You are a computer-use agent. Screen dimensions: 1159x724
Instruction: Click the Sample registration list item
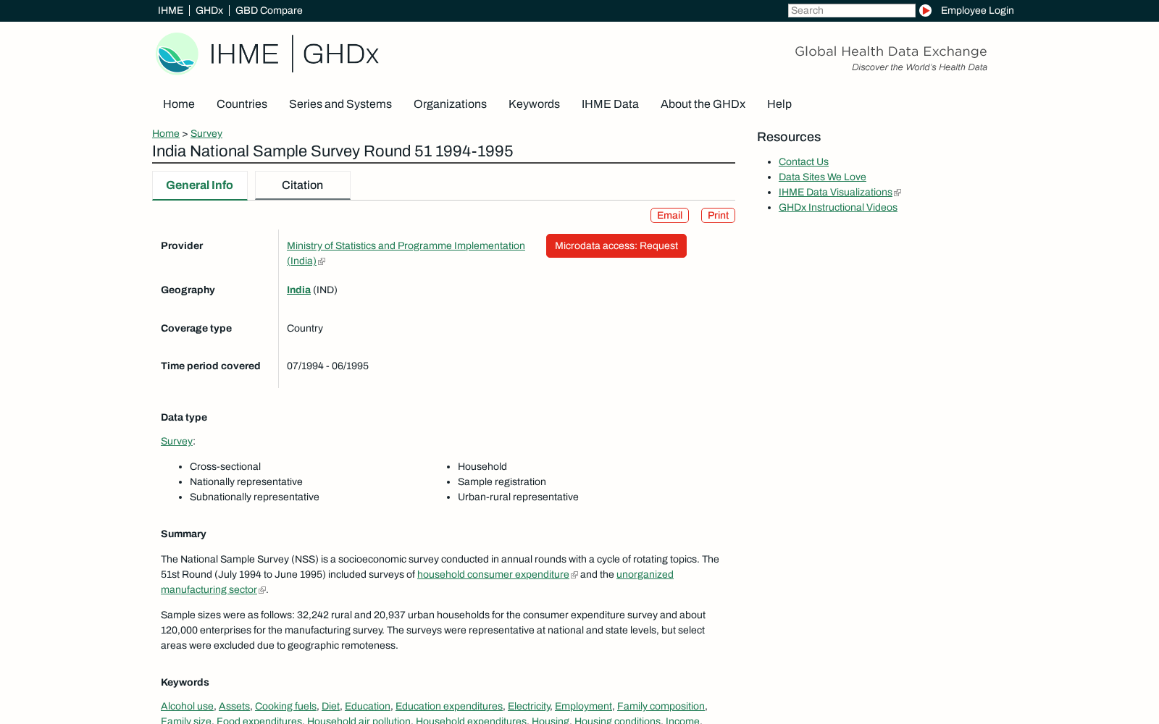click(502, 481)
